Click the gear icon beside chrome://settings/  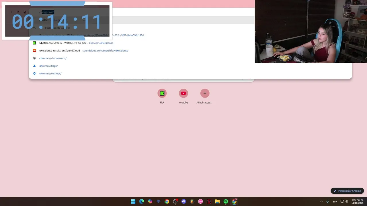(34, 74)
